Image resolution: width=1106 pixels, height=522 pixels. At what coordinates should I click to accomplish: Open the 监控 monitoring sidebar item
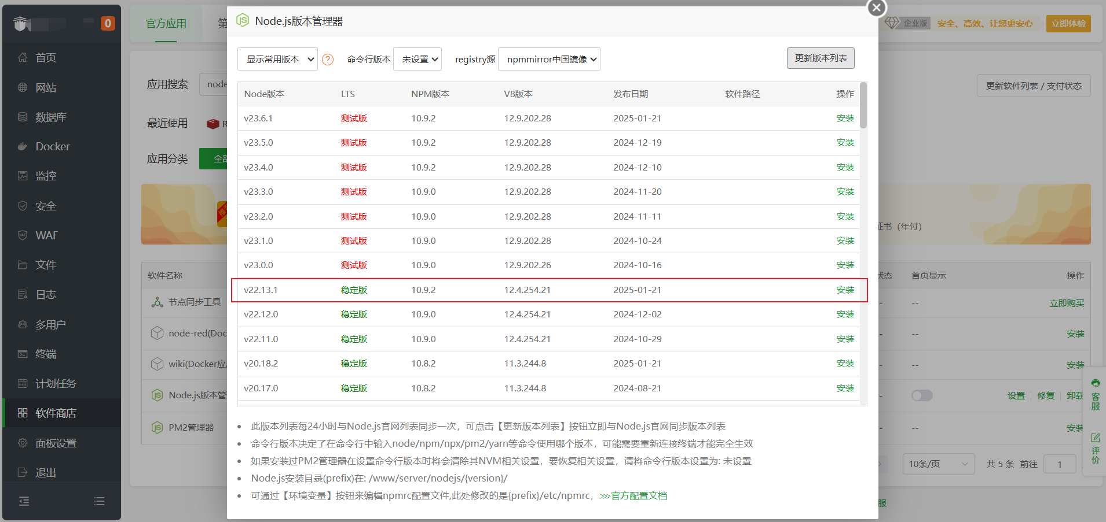(x=61, y=176)
